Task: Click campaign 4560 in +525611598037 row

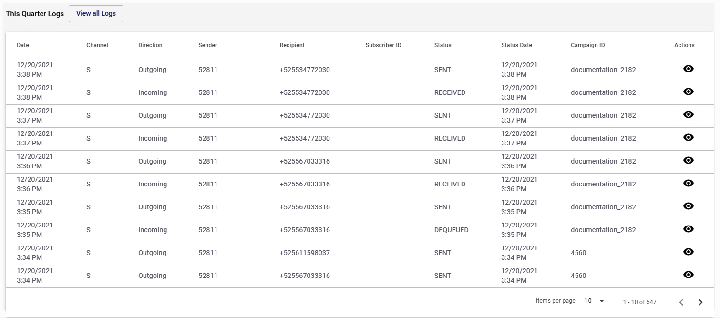Action: click(x=578, y=253)
